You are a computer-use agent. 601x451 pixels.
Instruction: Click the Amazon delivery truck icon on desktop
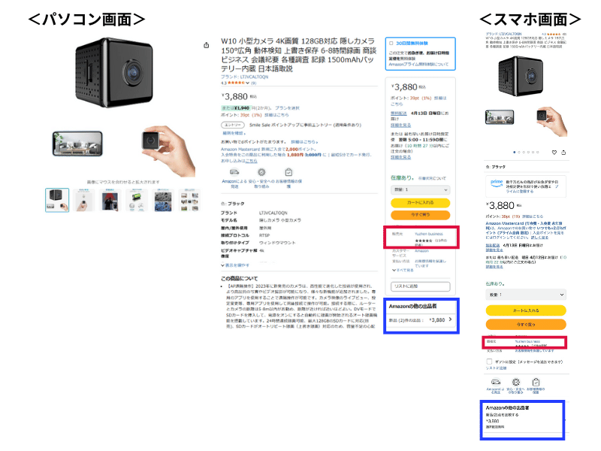coord(234,172)
